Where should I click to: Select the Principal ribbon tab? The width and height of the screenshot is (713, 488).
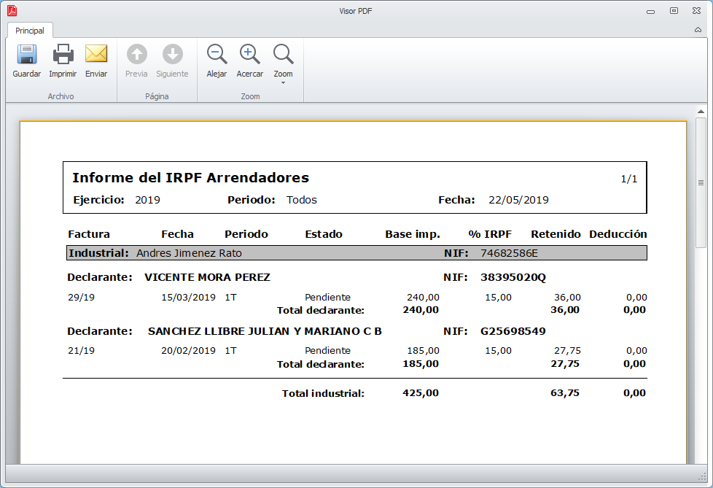pyautogui.click(x=30, y=31)
